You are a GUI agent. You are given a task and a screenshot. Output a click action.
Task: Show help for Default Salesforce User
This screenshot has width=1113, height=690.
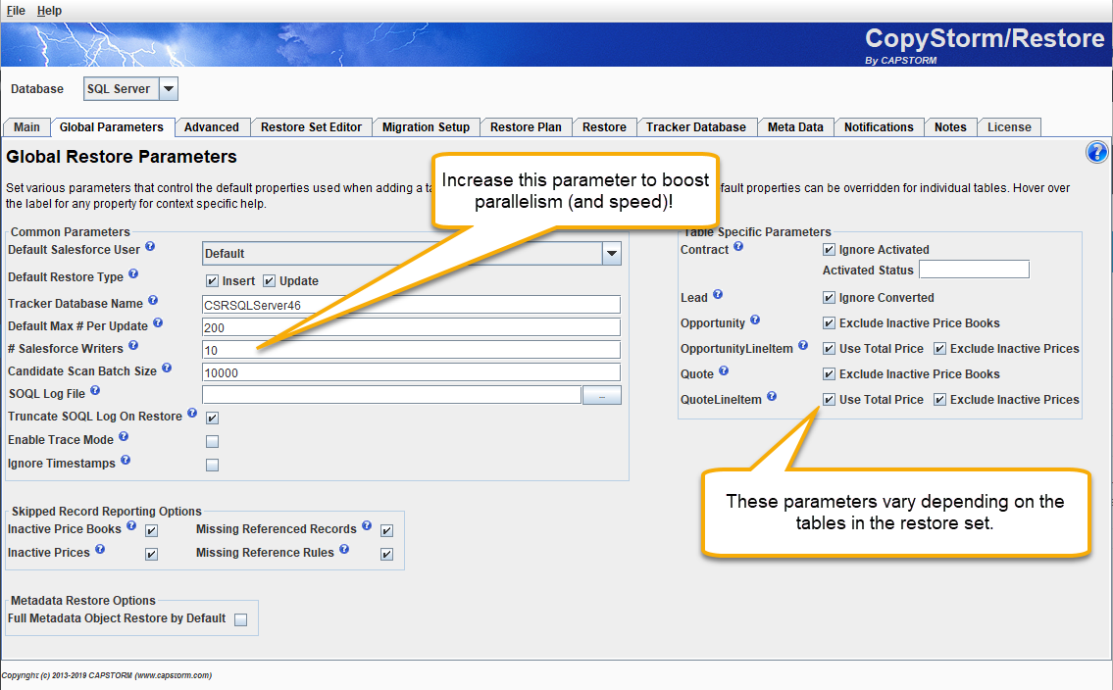[150, 246]
